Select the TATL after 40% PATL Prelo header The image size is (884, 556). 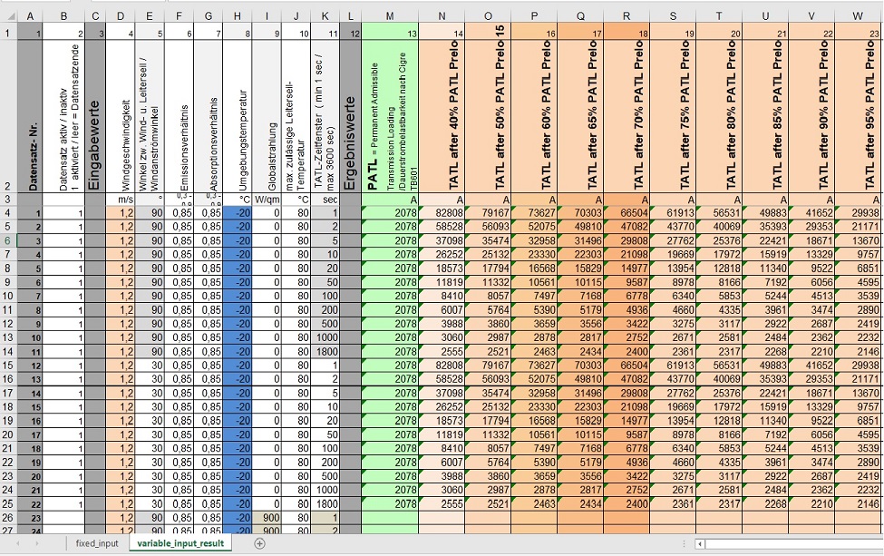click(x=441, y=104)
